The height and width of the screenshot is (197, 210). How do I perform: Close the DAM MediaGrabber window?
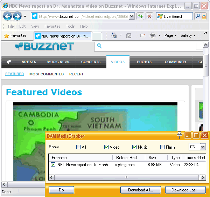[204, 135]
